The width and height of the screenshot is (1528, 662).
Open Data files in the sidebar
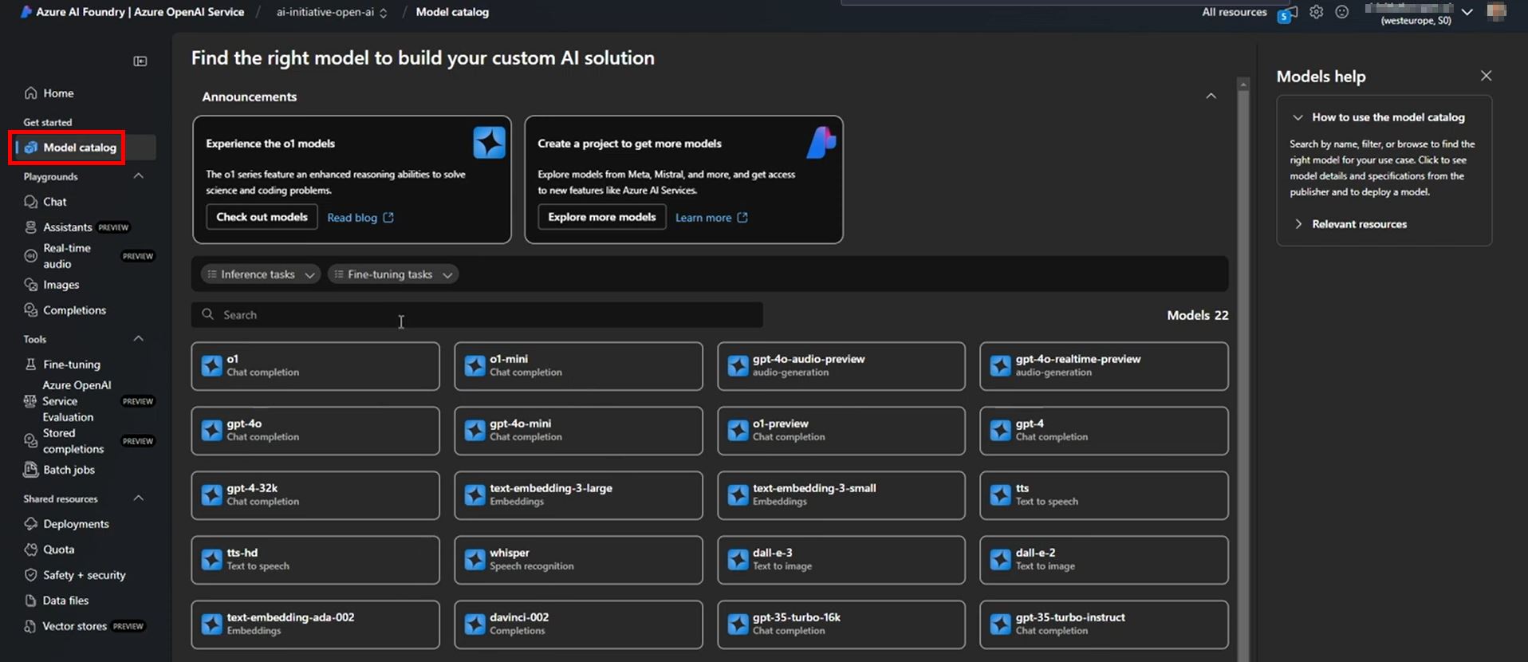tap(65, 601)
